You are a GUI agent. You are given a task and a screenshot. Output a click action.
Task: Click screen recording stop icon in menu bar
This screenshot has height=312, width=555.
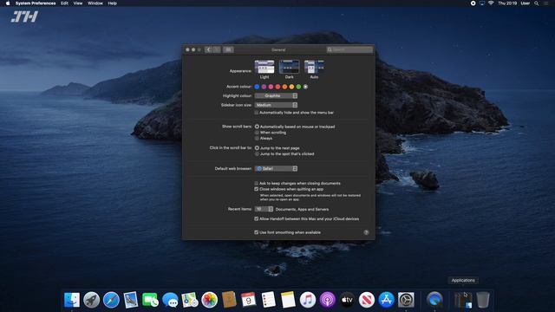473,3
